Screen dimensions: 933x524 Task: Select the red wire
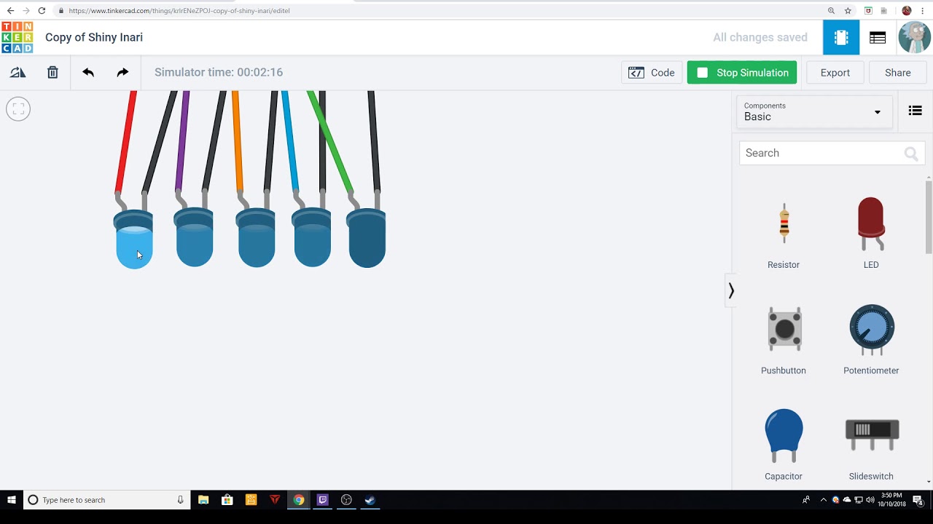point(126,142)
